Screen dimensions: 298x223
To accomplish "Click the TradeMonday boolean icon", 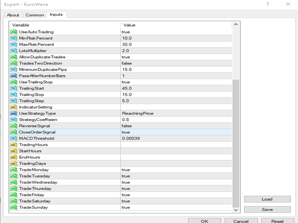I will (x=14, y=170).
